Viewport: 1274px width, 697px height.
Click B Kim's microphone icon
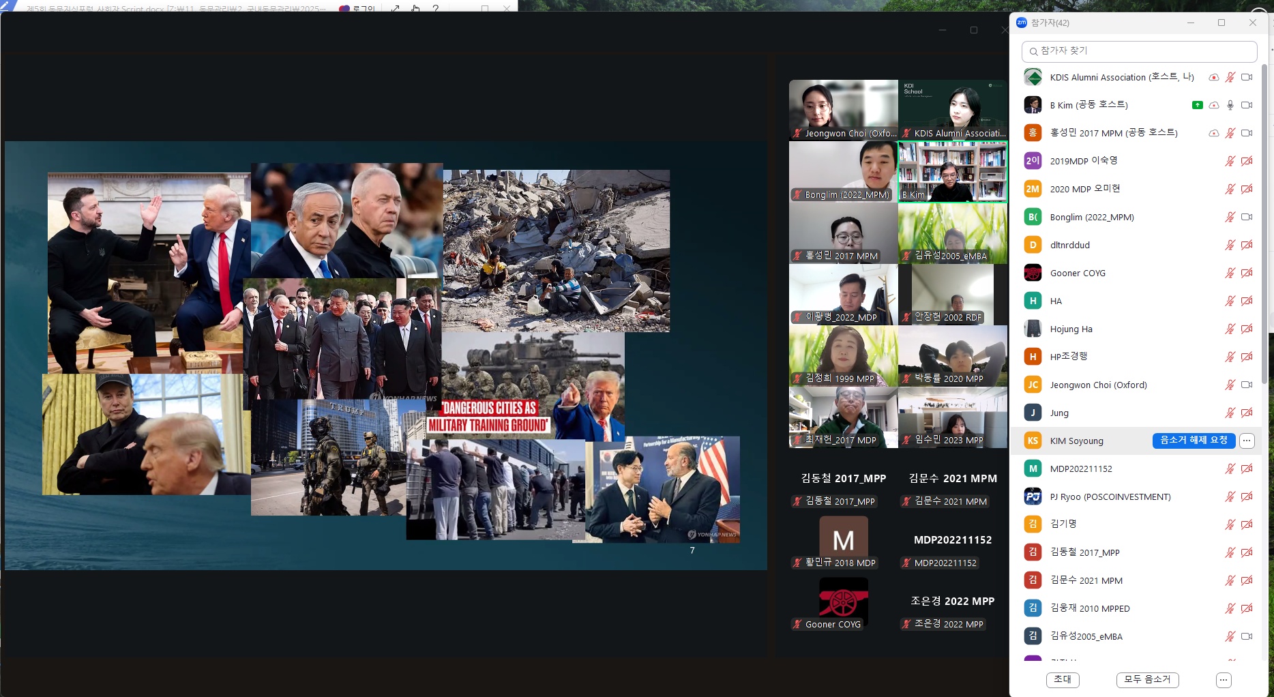1230,105
